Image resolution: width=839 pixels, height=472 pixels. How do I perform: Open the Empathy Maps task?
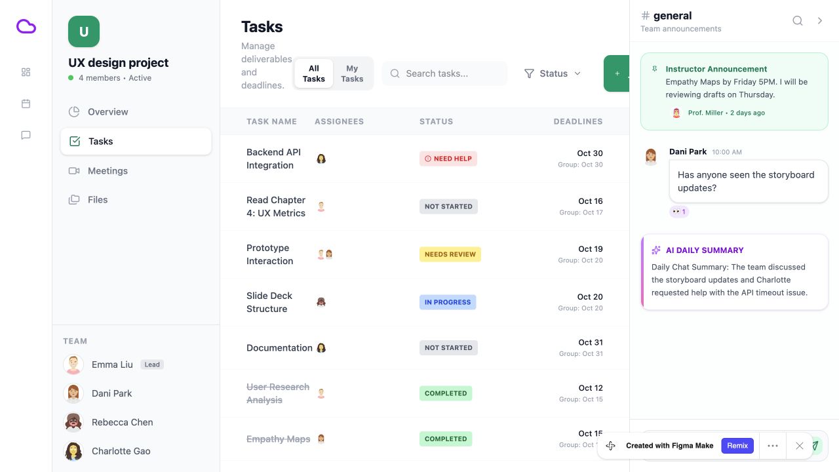pos(278,439)
